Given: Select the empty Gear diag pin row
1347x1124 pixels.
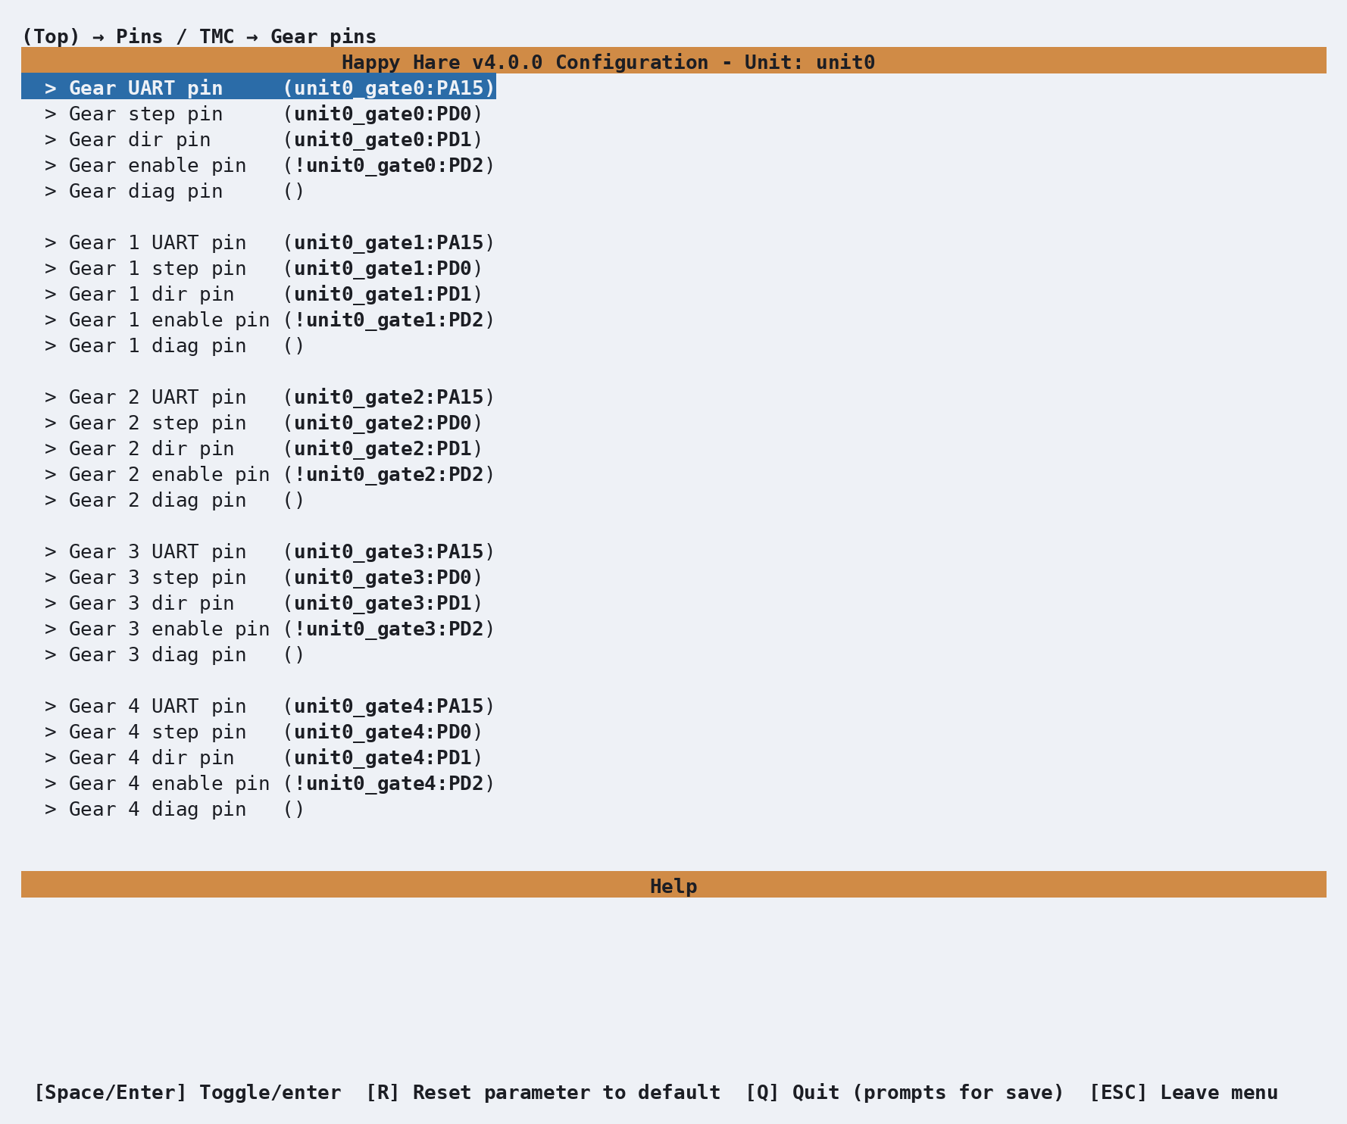Looking at the screenshot, I should click(174, 191).
